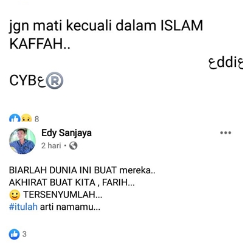Click the text jgn mati kecuali dalam ISLAM
Image resolution: width=245 pixels, height=245 pixels.
tap(106, 26)
